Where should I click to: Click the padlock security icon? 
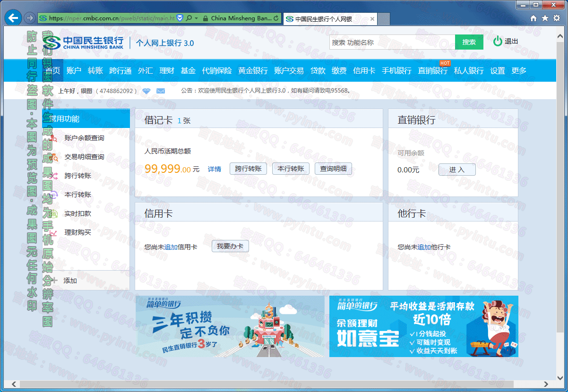point(205,18)
